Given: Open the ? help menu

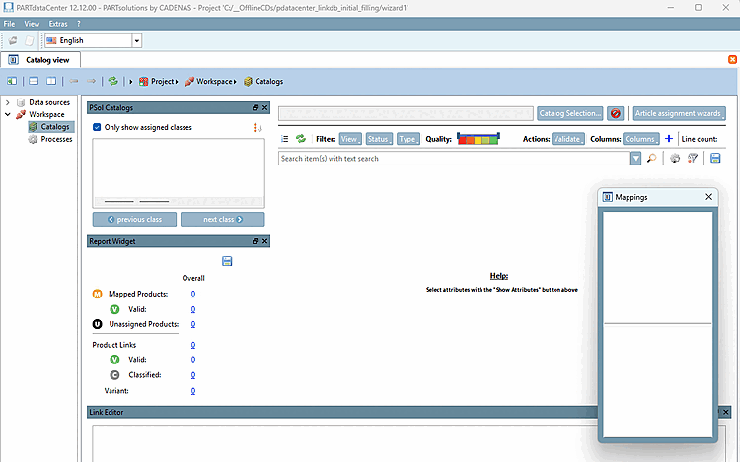Looking at the screenshot, I should [x=79, y=24].
